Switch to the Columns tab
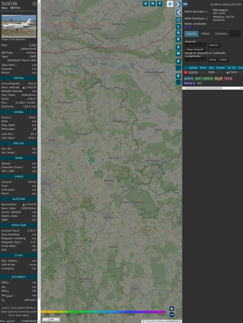Viewport: 243px width, 323px height. (221, 34)
